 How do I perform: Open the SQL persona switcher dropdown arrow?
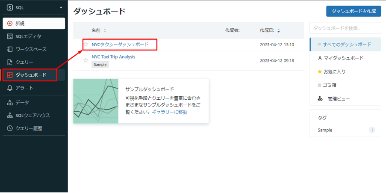click(x=61, y=8)
